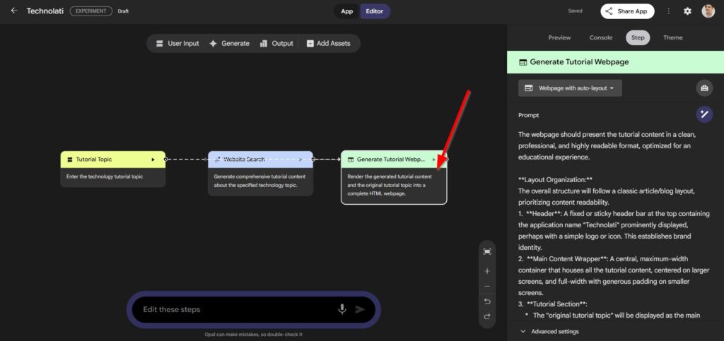724x341 pixels.
Task: Click the back arrow next to Technolati
Action: 14,11
